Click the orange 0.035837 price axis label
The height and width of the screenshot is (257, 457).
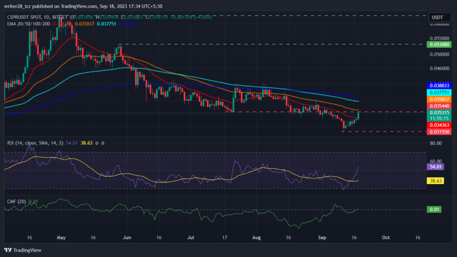[x=439, y=99]
